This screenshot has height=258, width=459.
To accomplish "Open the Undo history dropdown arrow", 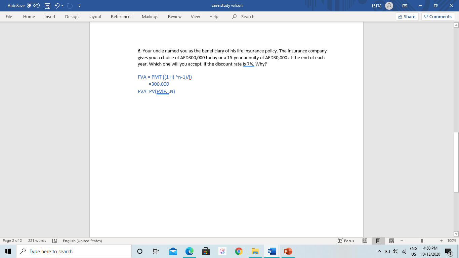I will [62, 5].
